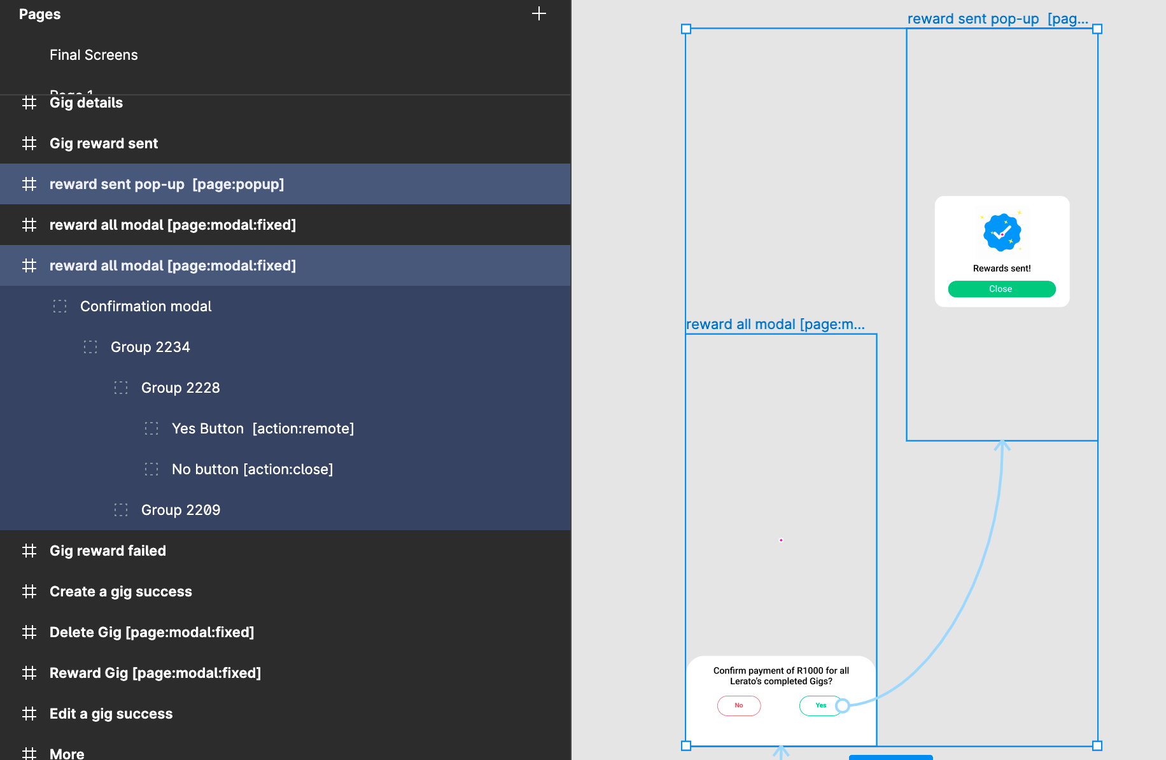This screenshot has height=760, width=1166.
Task: Select the Confirmation modal layer
Action: (285, 306)
